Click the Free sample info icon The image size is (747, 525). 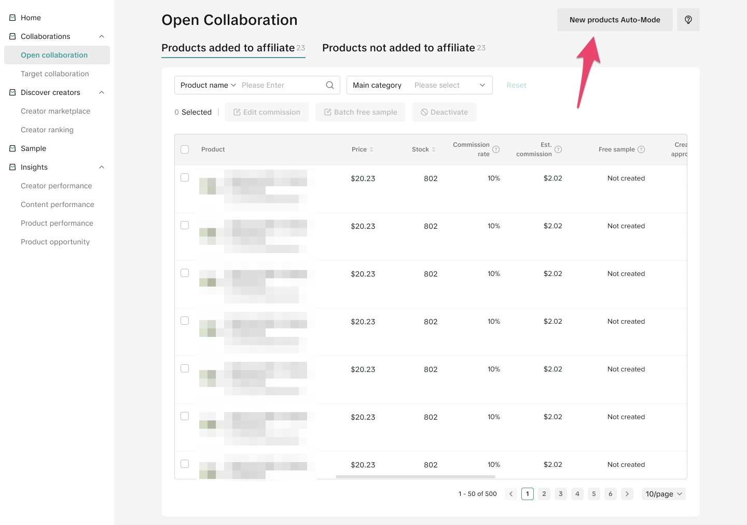click(641, 149)
